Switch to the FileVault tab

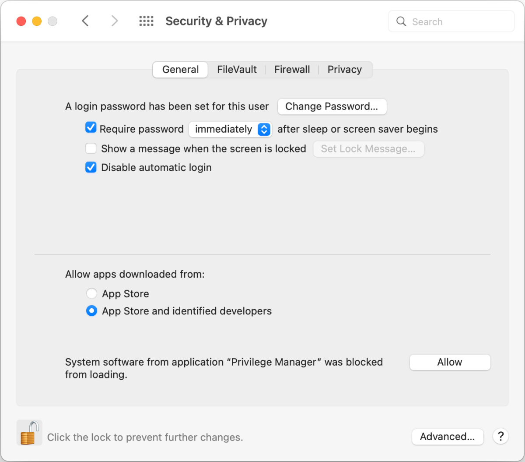click(x=237, y=70)
